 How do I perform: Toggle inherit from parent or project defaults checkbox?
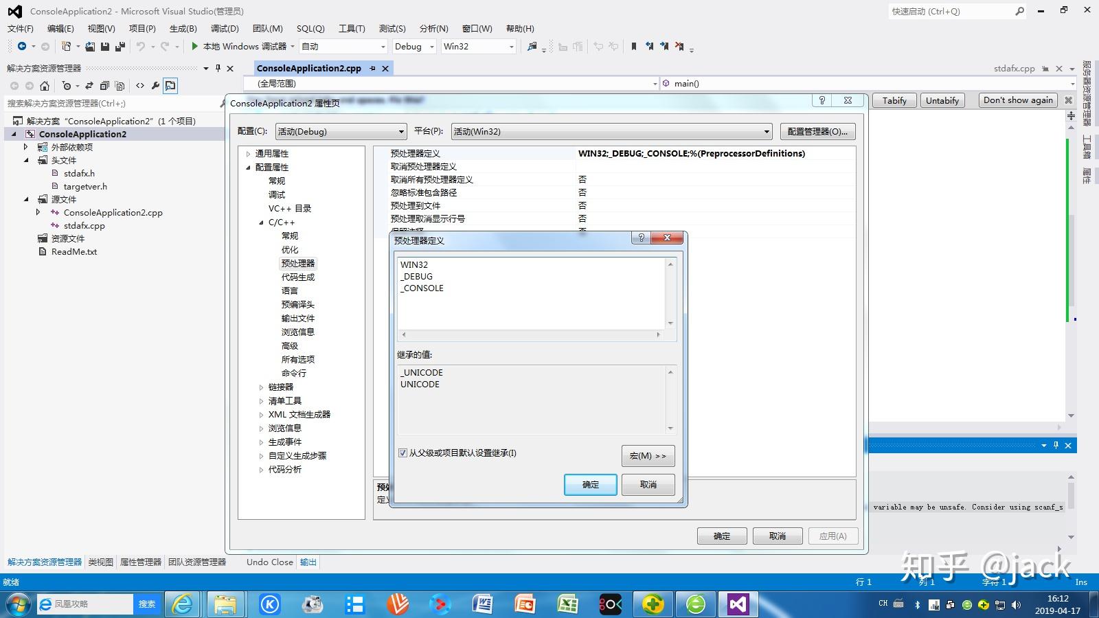coord(403,453)
